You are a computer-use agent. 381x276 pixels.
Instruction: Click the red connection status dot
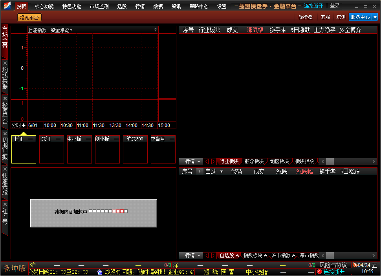point(319,272)
